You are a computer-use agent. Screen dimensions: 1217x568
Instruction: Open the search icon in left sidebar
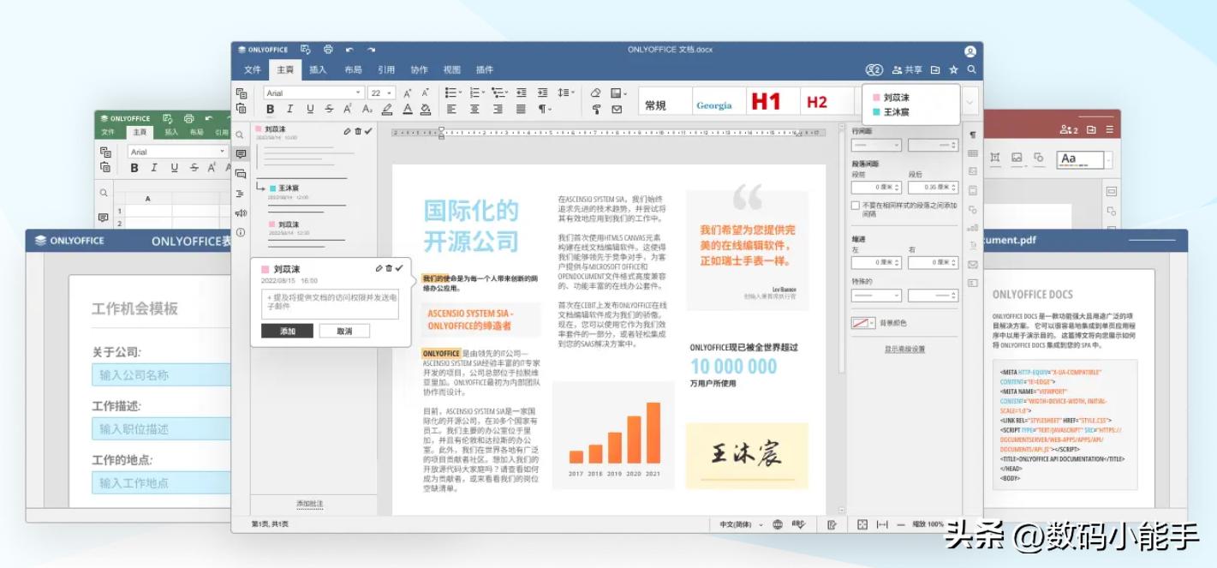pos(241,135)
